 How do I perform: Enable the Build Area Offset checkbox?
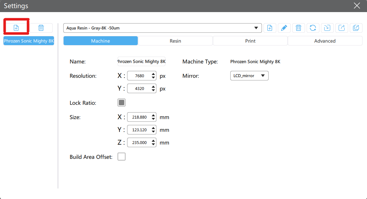(x=121, y=157)
